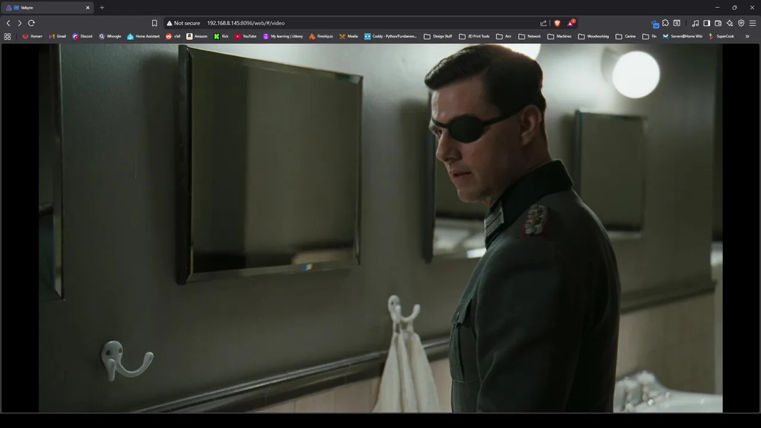This screenshot has height=428, width=761.
Task: Close the Valkyrie tab
Action: point(88,8)
